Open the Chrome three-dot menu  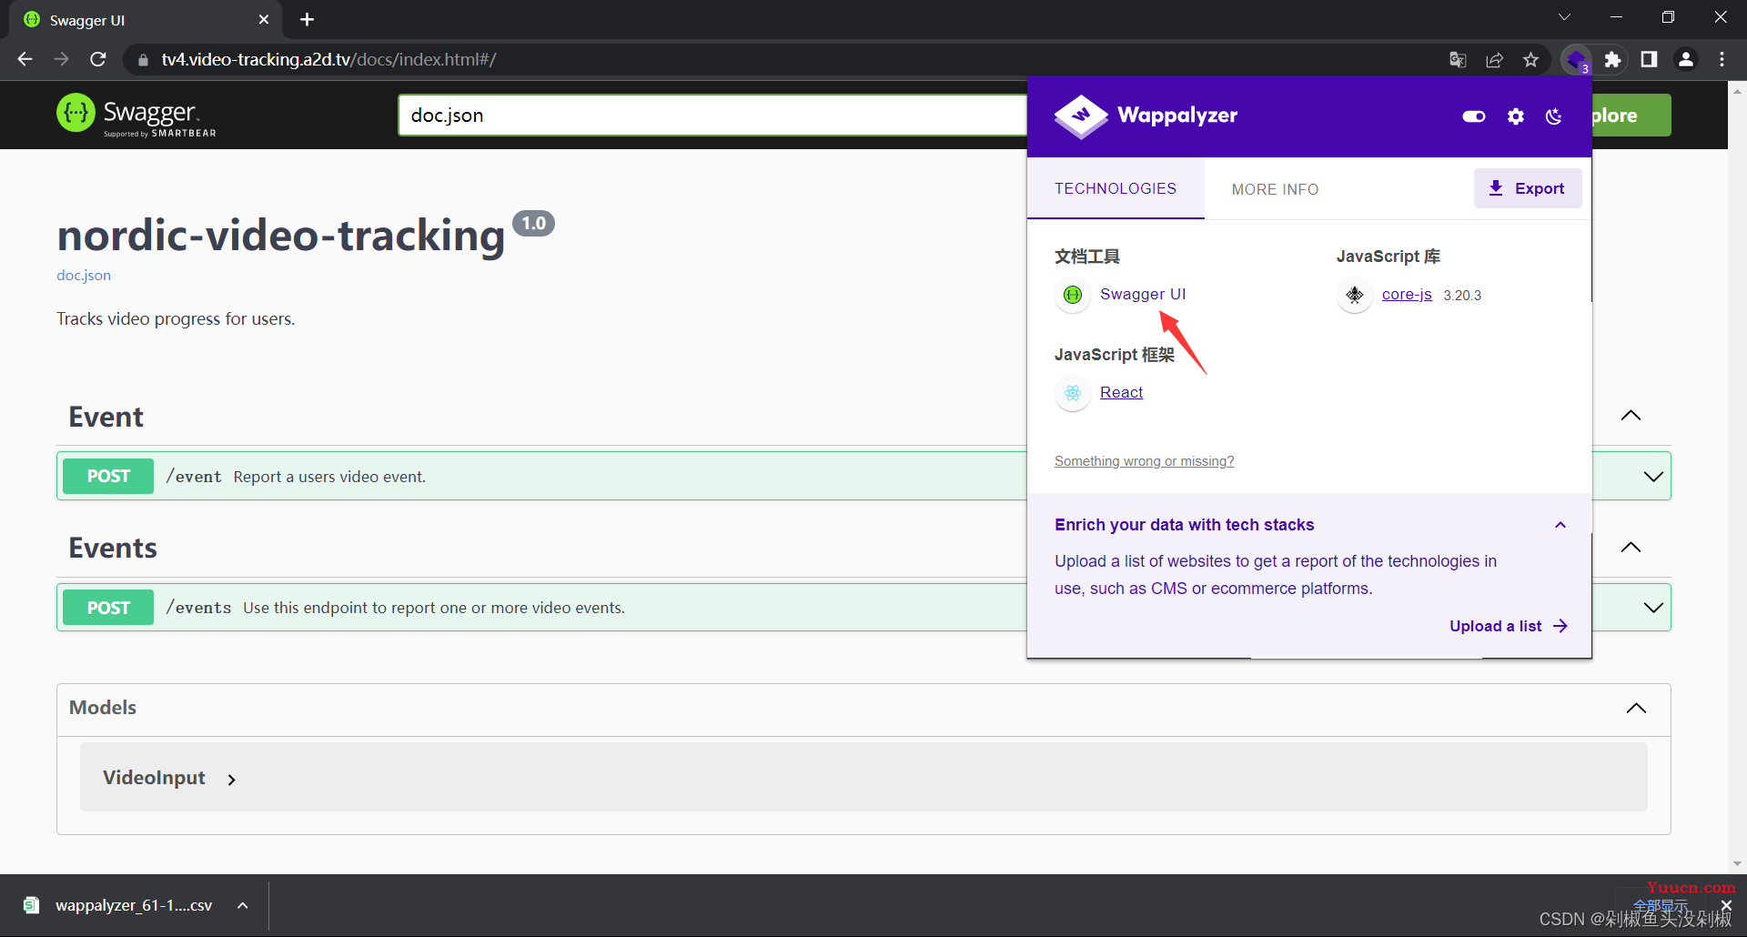(x=1722, y=60)
